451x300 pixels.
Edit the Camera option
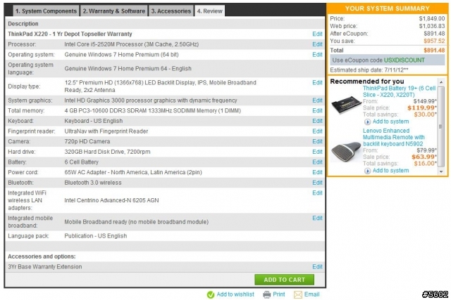coord(317,142)
